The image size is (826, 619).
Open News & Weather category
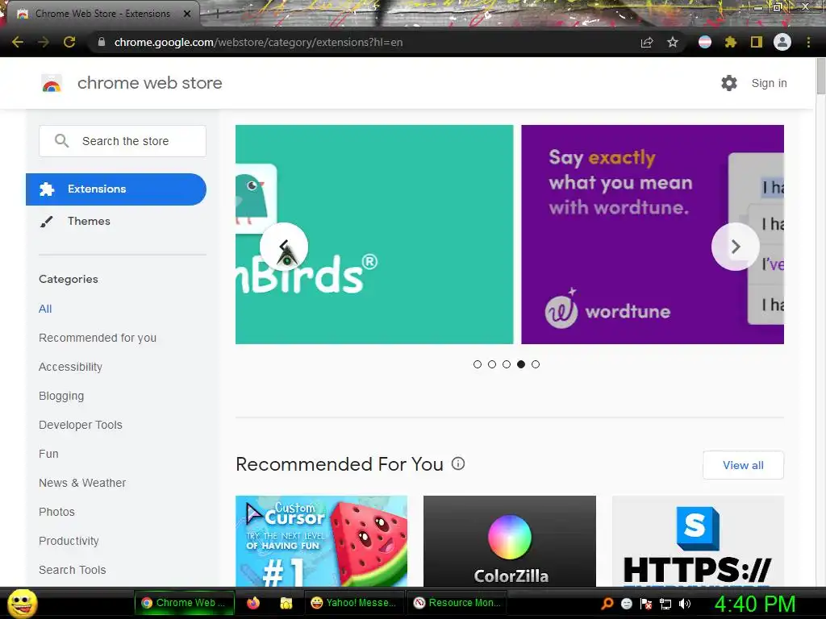pos(82,483)
